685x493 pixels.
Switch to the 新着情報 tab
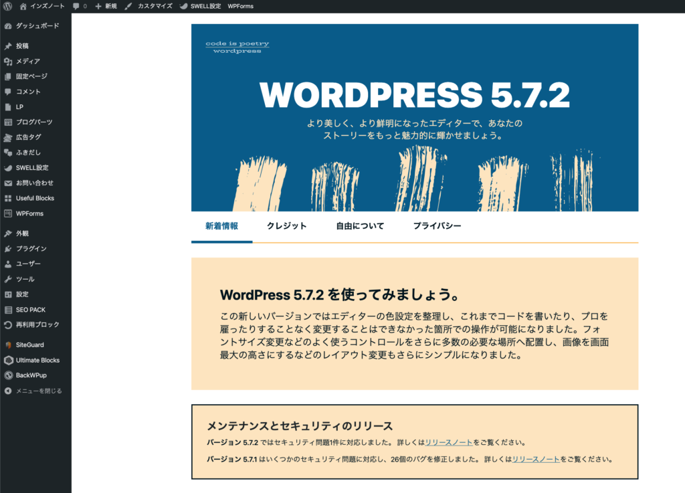tap(222, 226)
